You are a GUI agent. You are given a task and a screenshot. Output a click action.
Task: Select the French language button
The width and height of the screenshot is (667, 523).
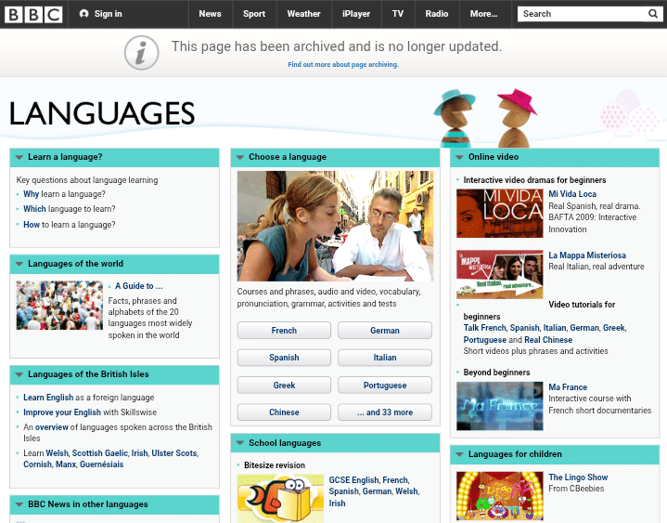[x=284, y=331]
